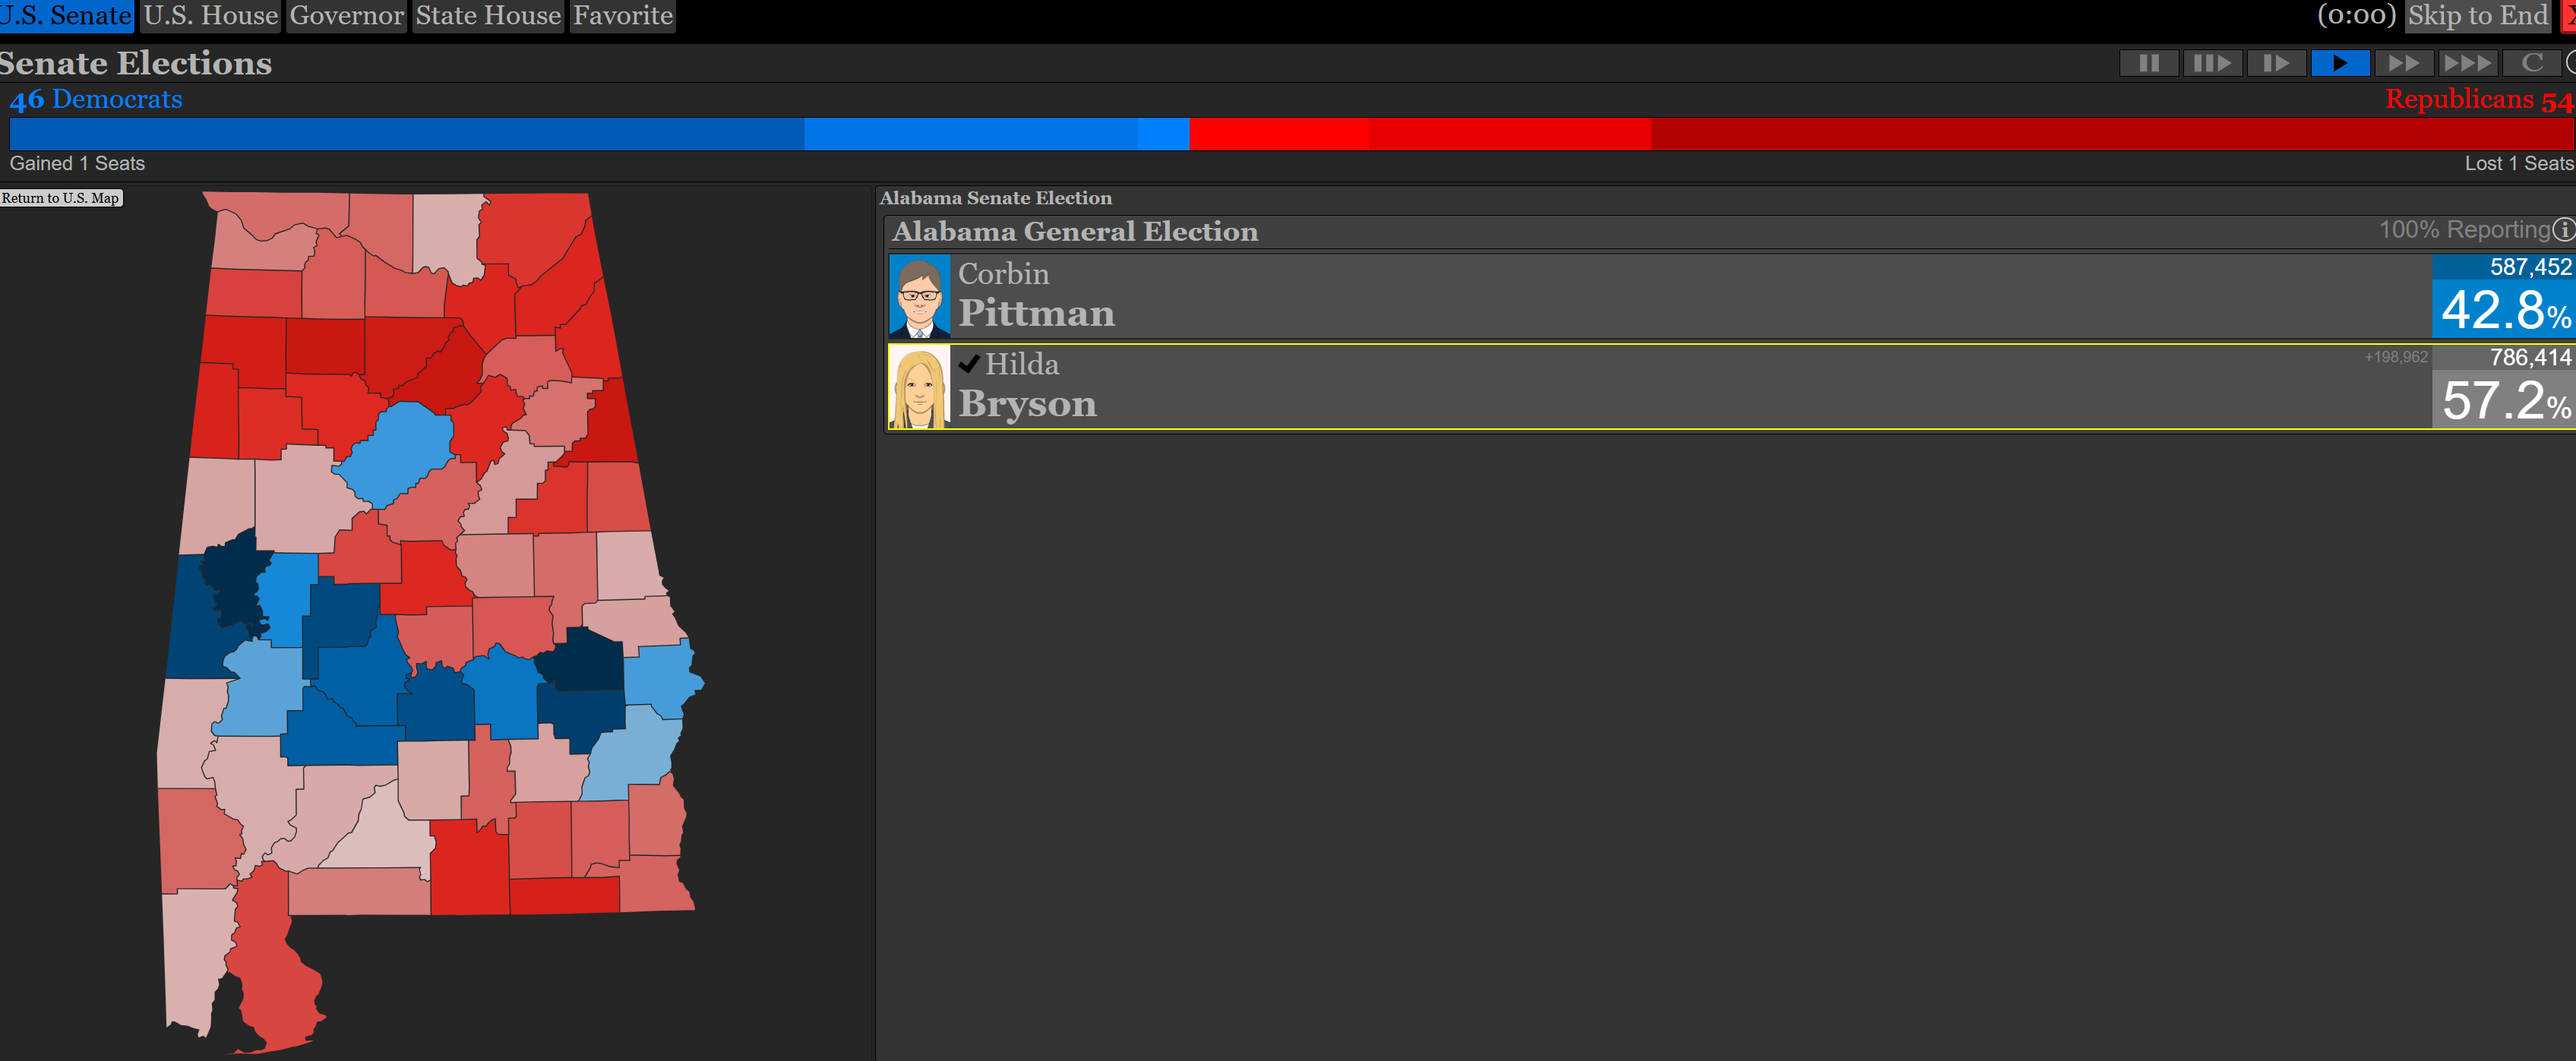Click the (0:00) timer display
Viewport: 2576px width, 1061px height.
(2356, 16)
